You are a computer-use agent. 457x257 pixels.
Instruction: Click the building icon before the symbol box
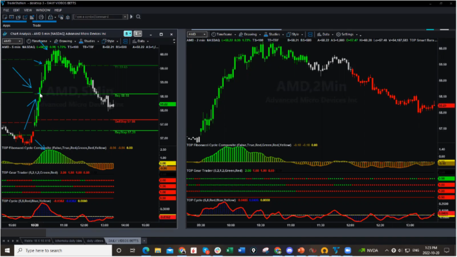tap(68, 17)
